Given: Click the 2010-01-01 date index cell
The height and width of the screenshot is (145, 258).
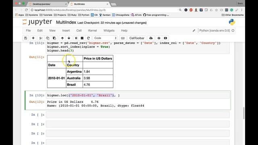Looking at the screenshot, I should click(x=56, y=78).
